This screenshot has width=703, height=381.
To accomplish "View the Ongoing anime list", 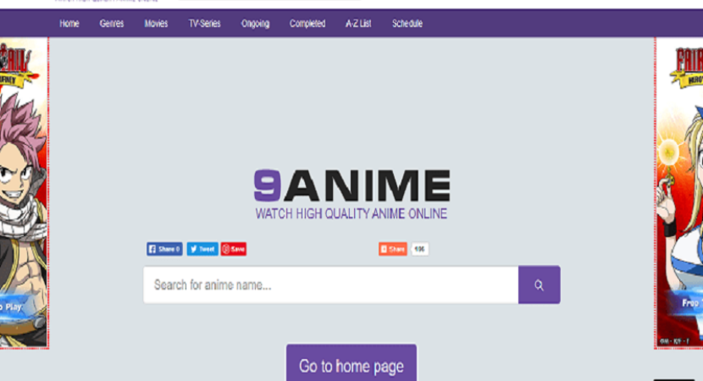I will (255, 24).
